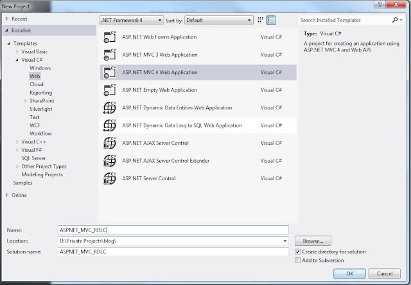Select ASP.NET AJAX Server Control Extender text
This screenshot has height=285, width=411.
(x=166, y=160)
